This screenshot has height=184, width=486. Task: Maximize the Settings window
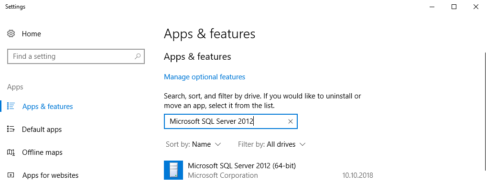pos(454,7)
